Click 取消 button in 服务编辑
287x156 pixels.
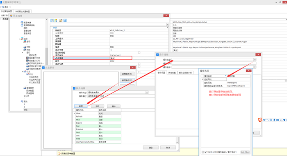tap(168, 147)
